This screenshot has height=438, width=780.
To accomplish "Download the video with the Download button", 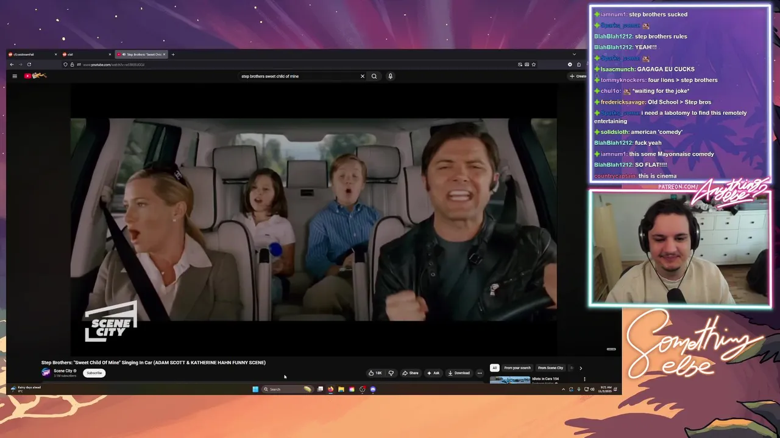I will coord(459,373).
